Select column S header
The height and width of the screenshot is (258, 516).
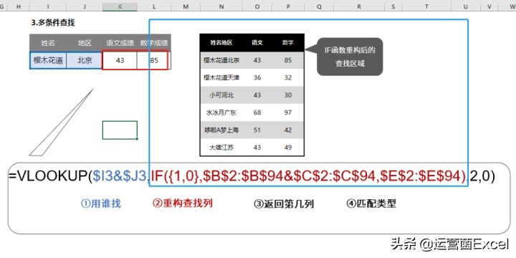pyautogui.click(x=393, y=6)
